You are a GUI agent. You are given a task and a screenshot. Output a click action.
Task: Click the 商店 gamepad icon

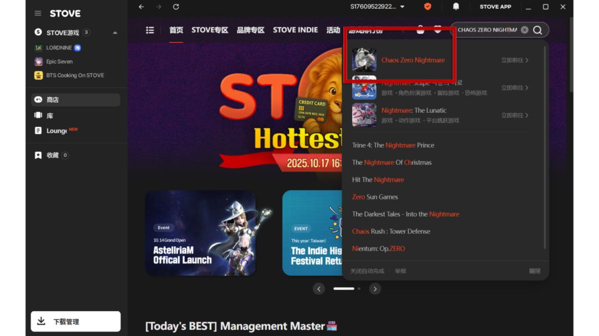point(38,100)
